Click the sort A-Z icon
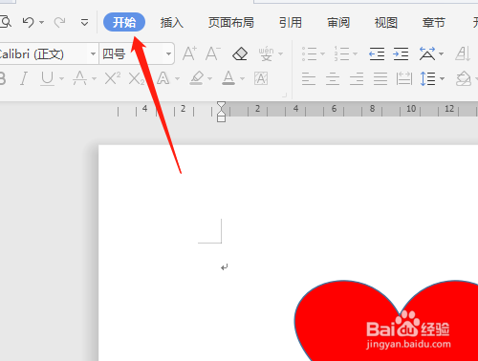The image size is (478, 361). coord(463,53)
